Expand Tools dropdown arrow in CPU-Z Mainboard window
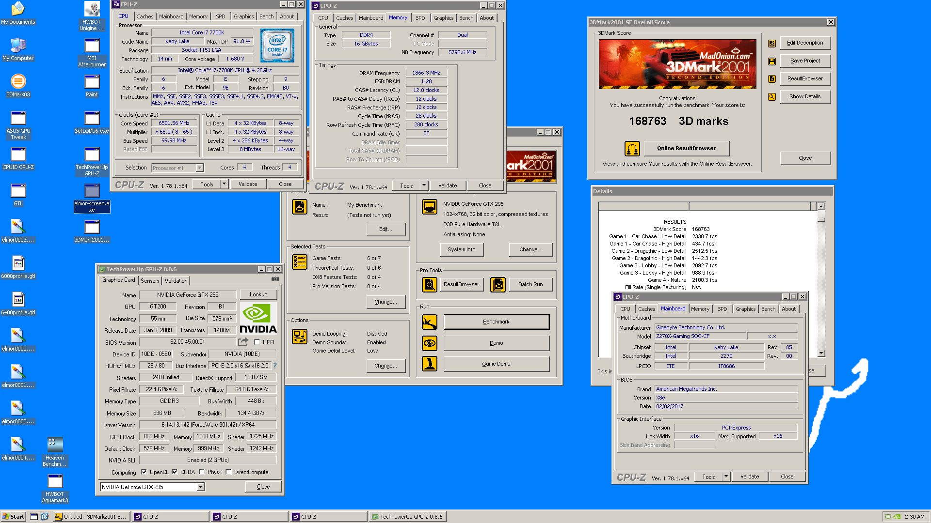 [x=726, y=477]
